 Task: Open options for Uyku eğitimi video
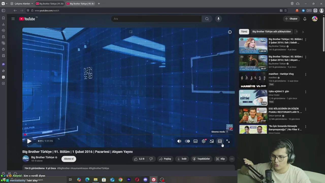(x=306, y=92)
